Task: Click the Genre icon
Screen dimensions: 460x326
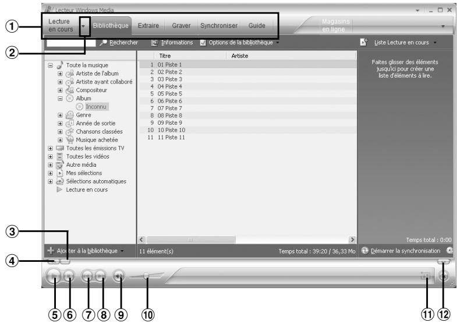Action: coord(69,115)
